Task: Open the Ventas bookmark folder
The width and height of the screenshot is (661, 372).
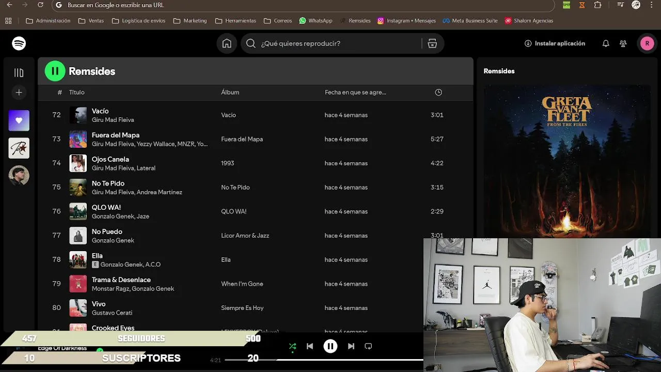Action: (91, 21)
